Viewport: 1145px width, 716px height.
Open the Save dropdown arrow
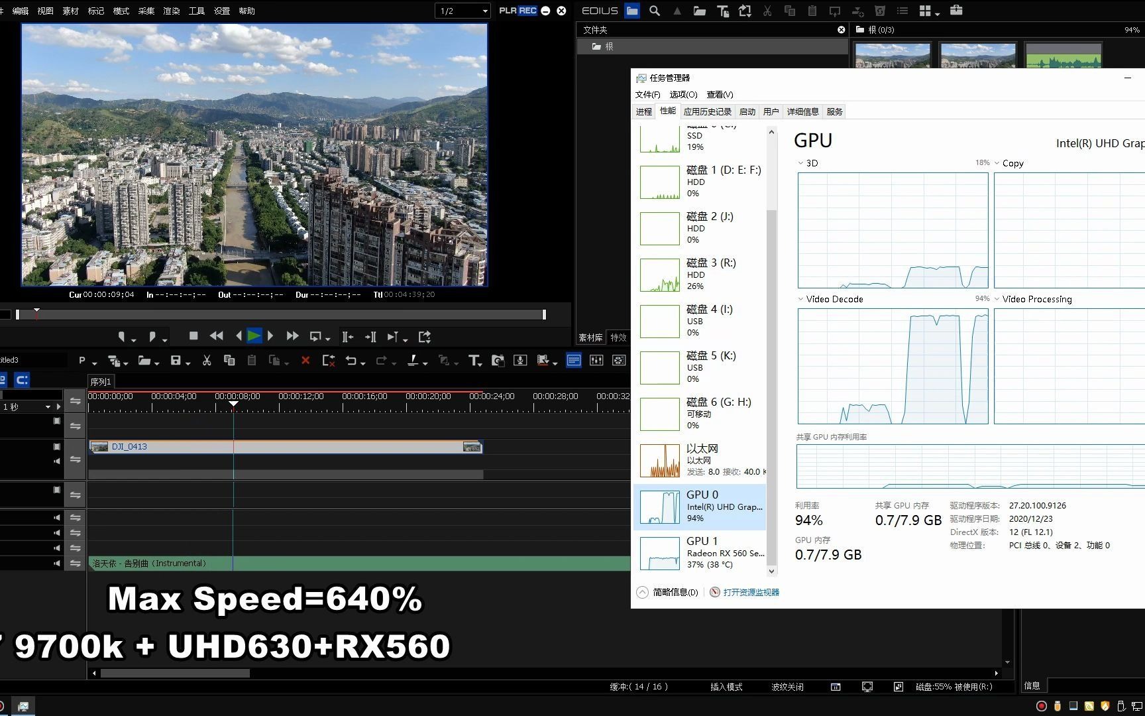pyautogui.click(x=188, y=363)
